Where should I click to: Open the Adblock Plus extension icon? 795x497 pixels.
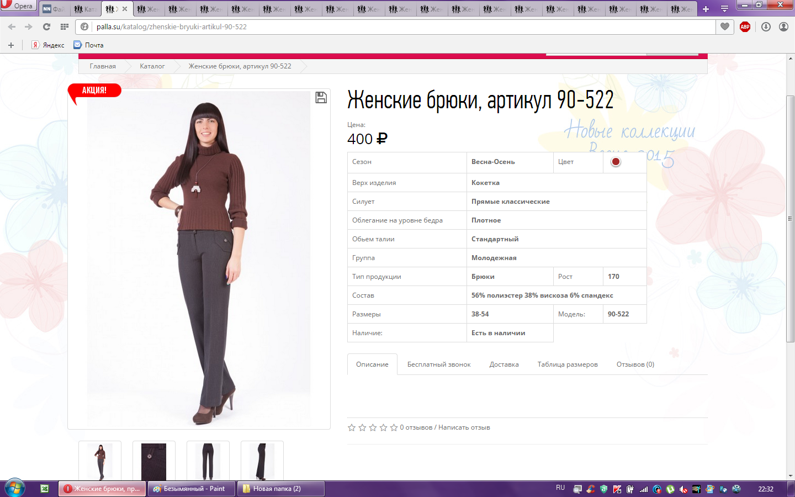[x=745, y=27]
